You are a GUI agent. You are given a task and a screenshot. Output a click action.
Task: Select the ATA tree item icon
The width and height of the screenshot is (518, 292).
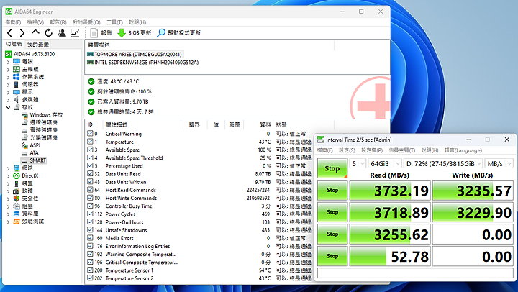pyautogui.click(x=24, y=153)
